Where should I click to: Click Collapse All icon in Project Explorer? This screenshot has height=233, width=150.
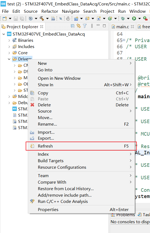72,26
